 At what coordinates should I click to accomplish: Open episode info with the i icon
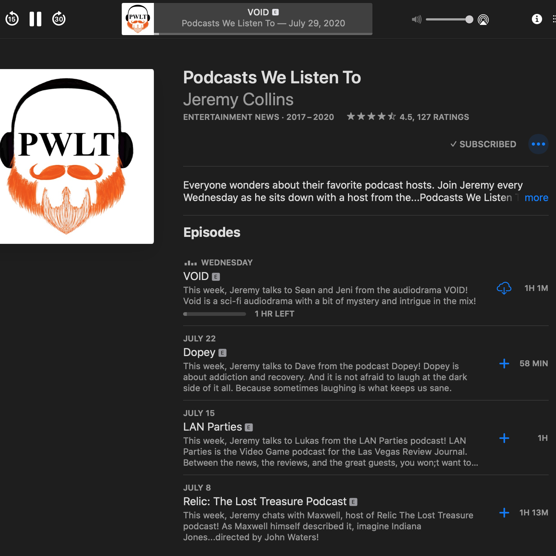coord(537,19)
